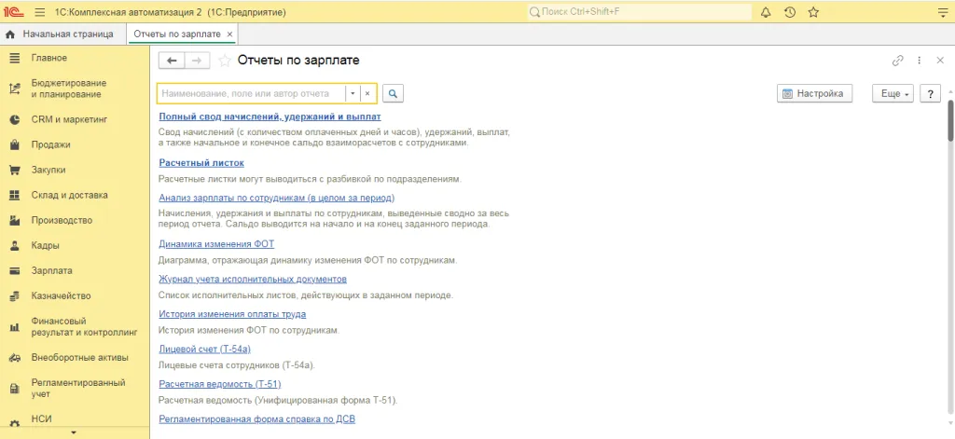Click the home icon of Начальная страница
The image size is (955, 439).
pyautogui.click(x=9, y=34)
